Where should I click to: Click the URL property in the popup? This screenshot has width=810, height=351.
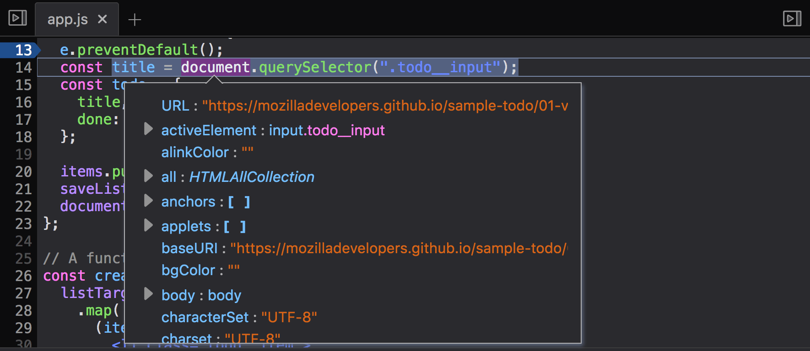[175, 106]
